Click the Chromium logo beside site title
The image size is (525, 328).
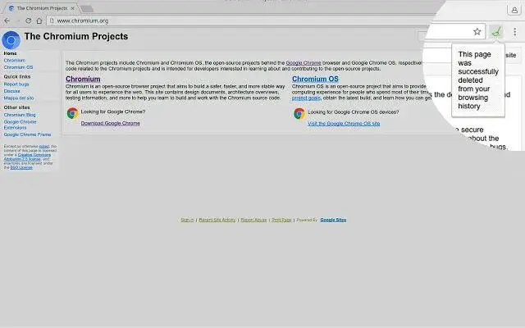coord(11,40)
